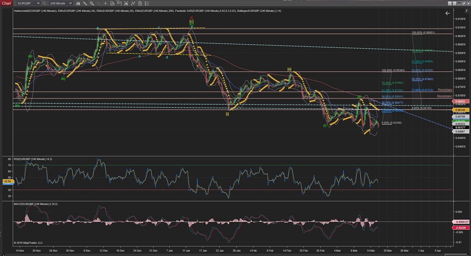Close the chart window
Image resolution: width=471 pixels, height=256 pixels.
[468, 4]
